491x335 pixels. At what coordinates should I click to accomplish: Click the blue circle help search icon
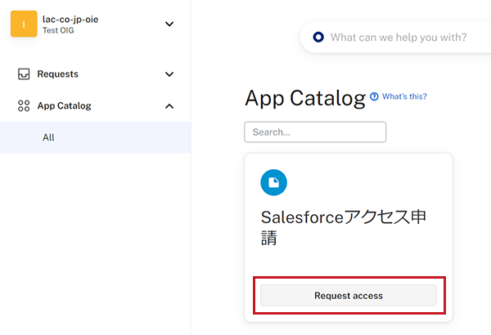point(318,38)
